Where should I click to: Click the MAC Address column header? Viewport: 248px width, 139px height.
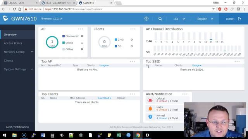pyautogui.click(x=77, y=98)
